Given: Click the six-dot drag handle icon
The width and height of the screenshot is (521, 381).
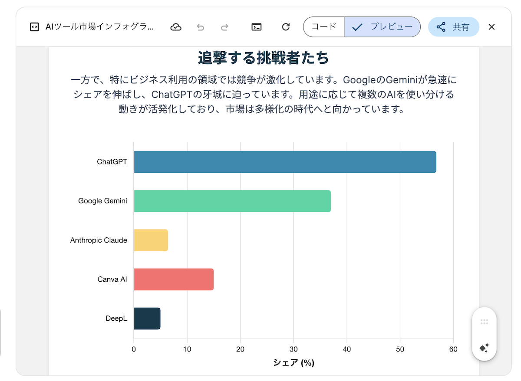Looking at the screenshot, I should (485, 322).
